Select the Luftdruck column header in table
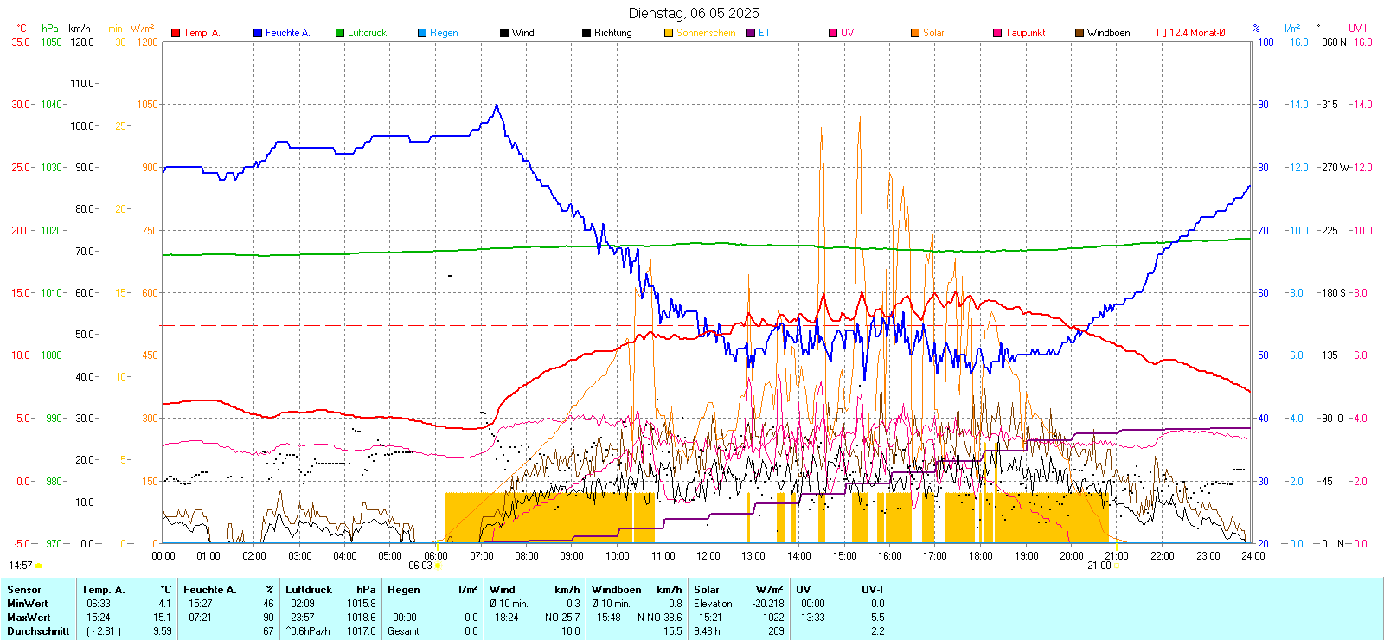1384x640 pixels. (x=309, y=590)
